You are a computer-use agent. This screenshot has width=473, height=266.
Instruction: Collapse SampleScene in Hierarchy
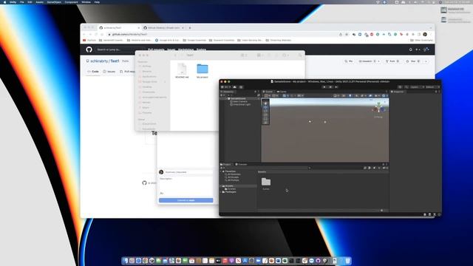226,98
